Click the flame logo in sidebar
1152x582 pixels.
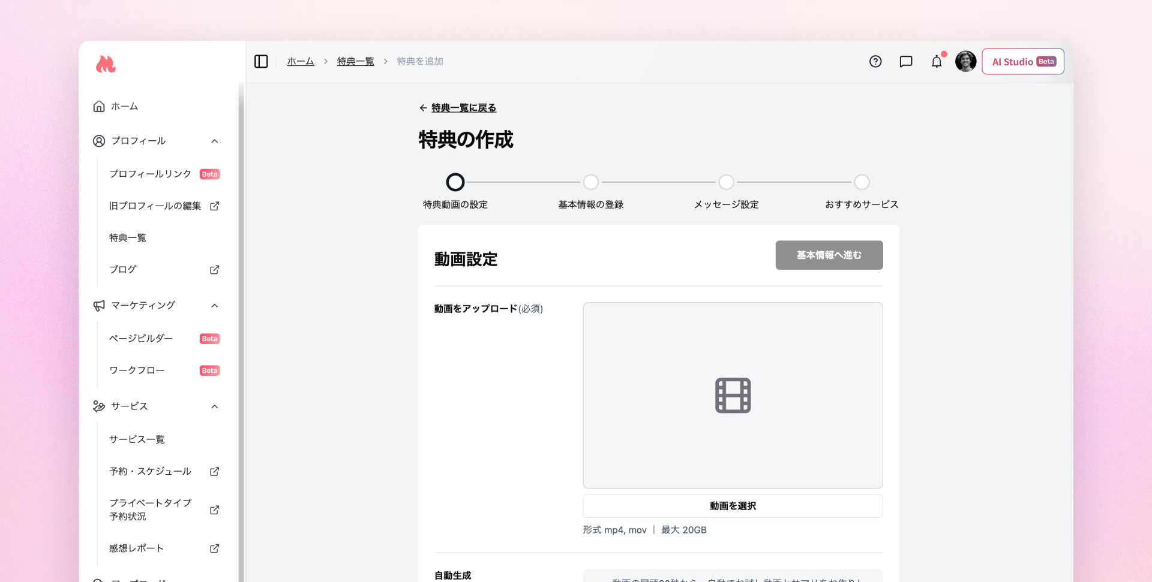point(106,64)
